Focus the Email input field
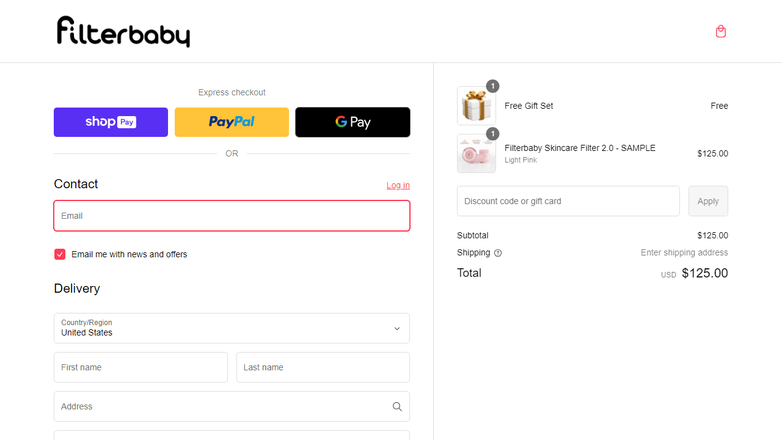782x440 pixels. click(232, 216)
